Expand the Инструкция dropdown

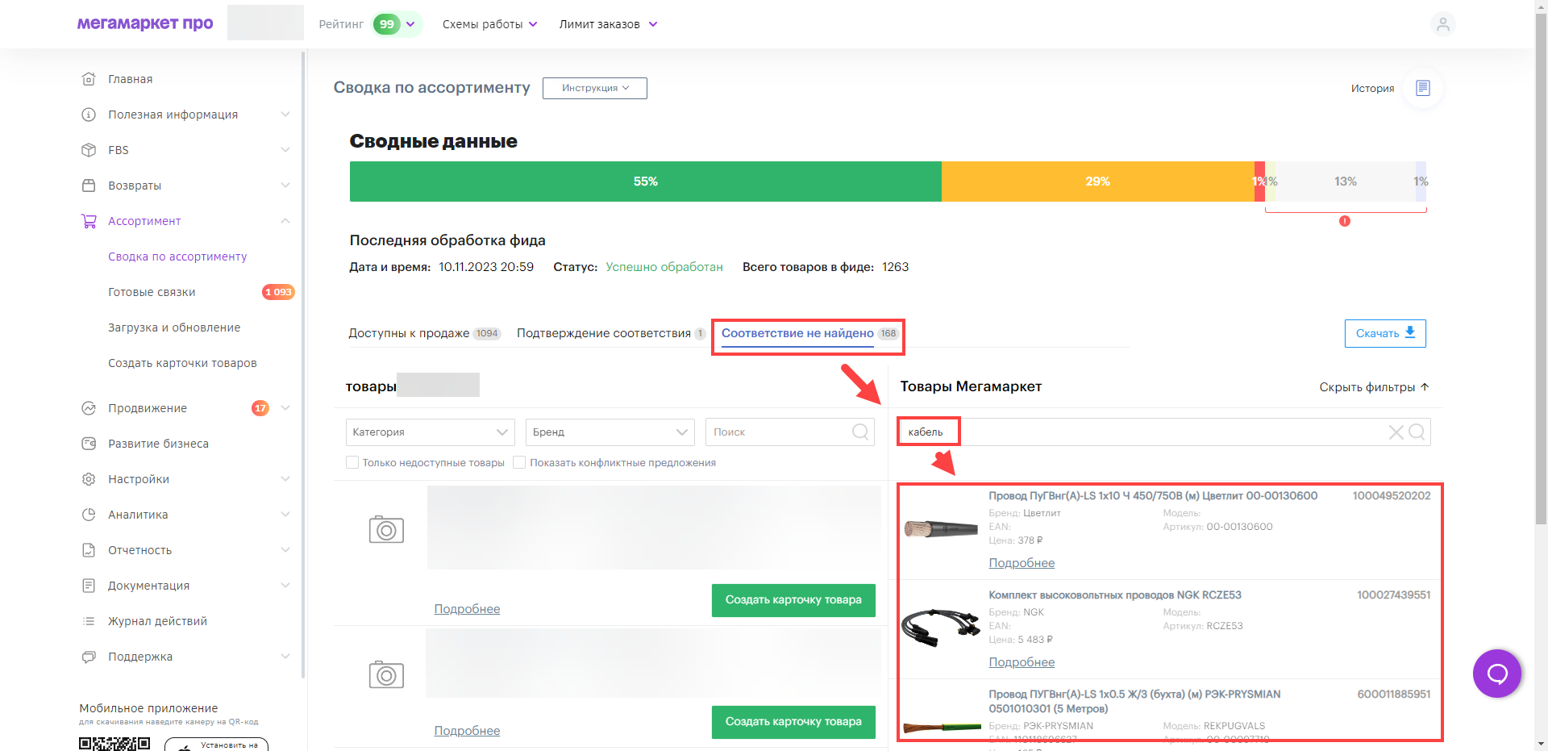pos(594,88)
